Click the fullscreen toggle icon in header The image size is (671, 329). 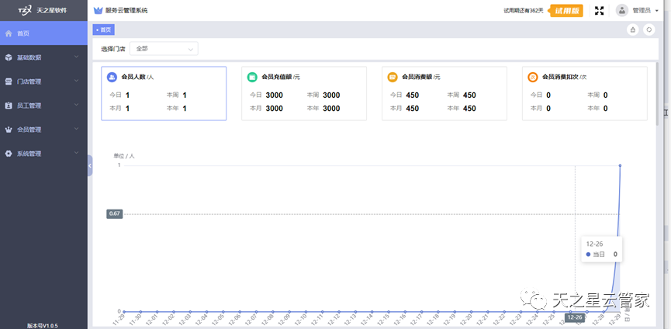[599, 10]
